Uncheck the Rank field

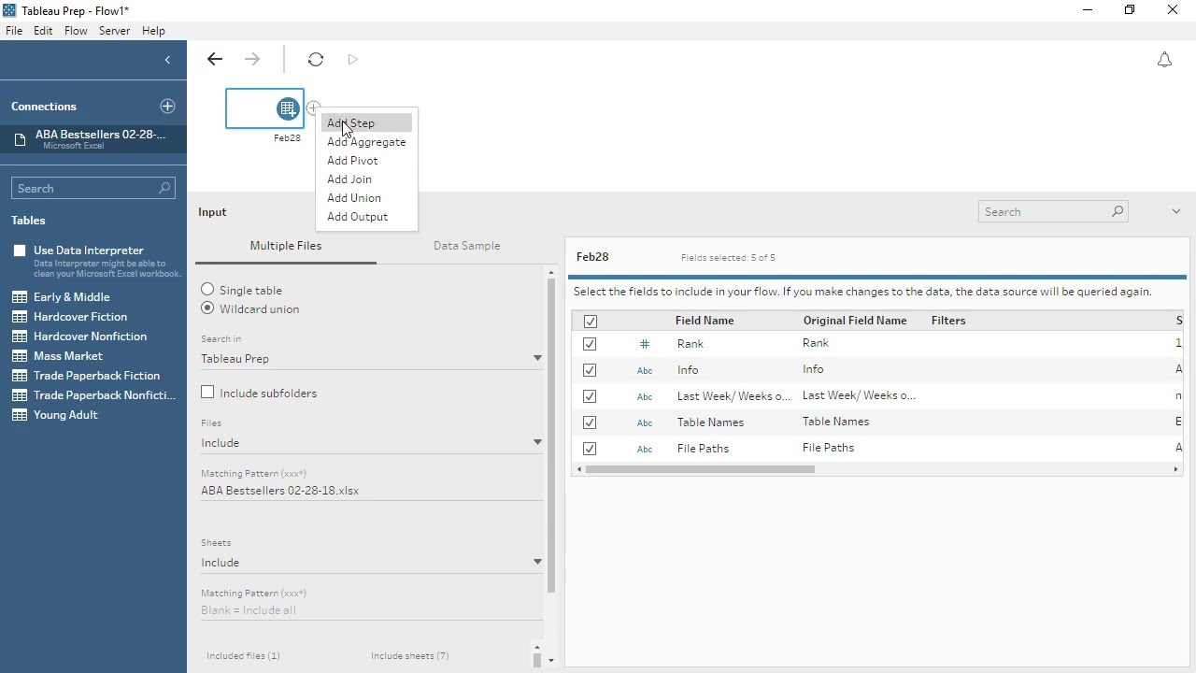590,344
